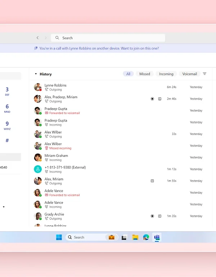Select the Missed filter tab

click(x=145, y=74)
